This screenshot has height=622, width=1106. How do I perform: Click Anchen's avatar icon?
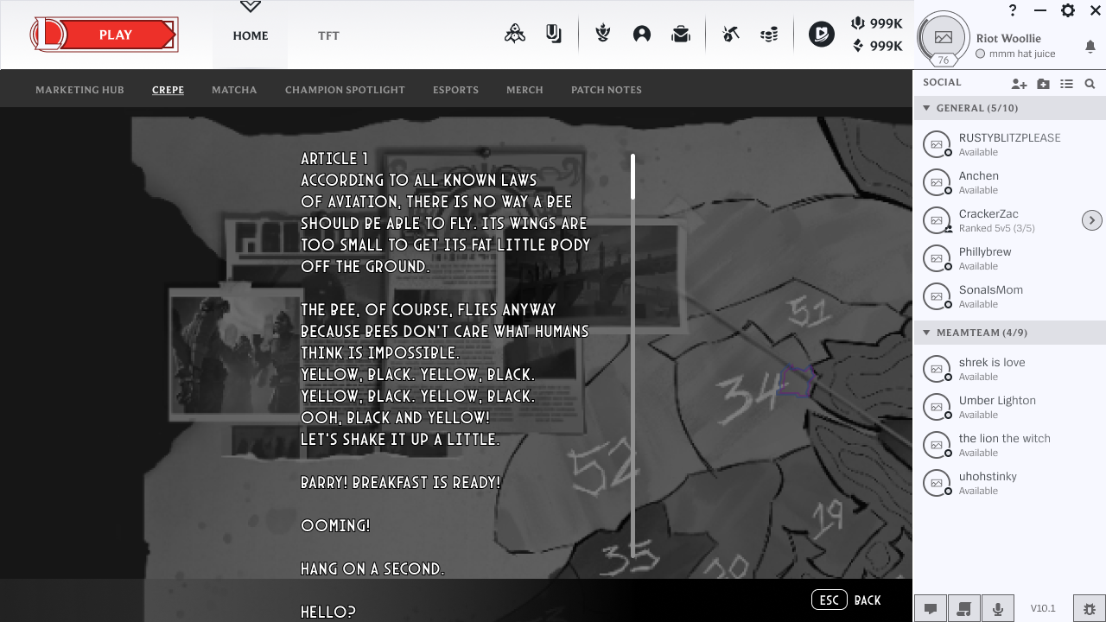click(937, 182)
